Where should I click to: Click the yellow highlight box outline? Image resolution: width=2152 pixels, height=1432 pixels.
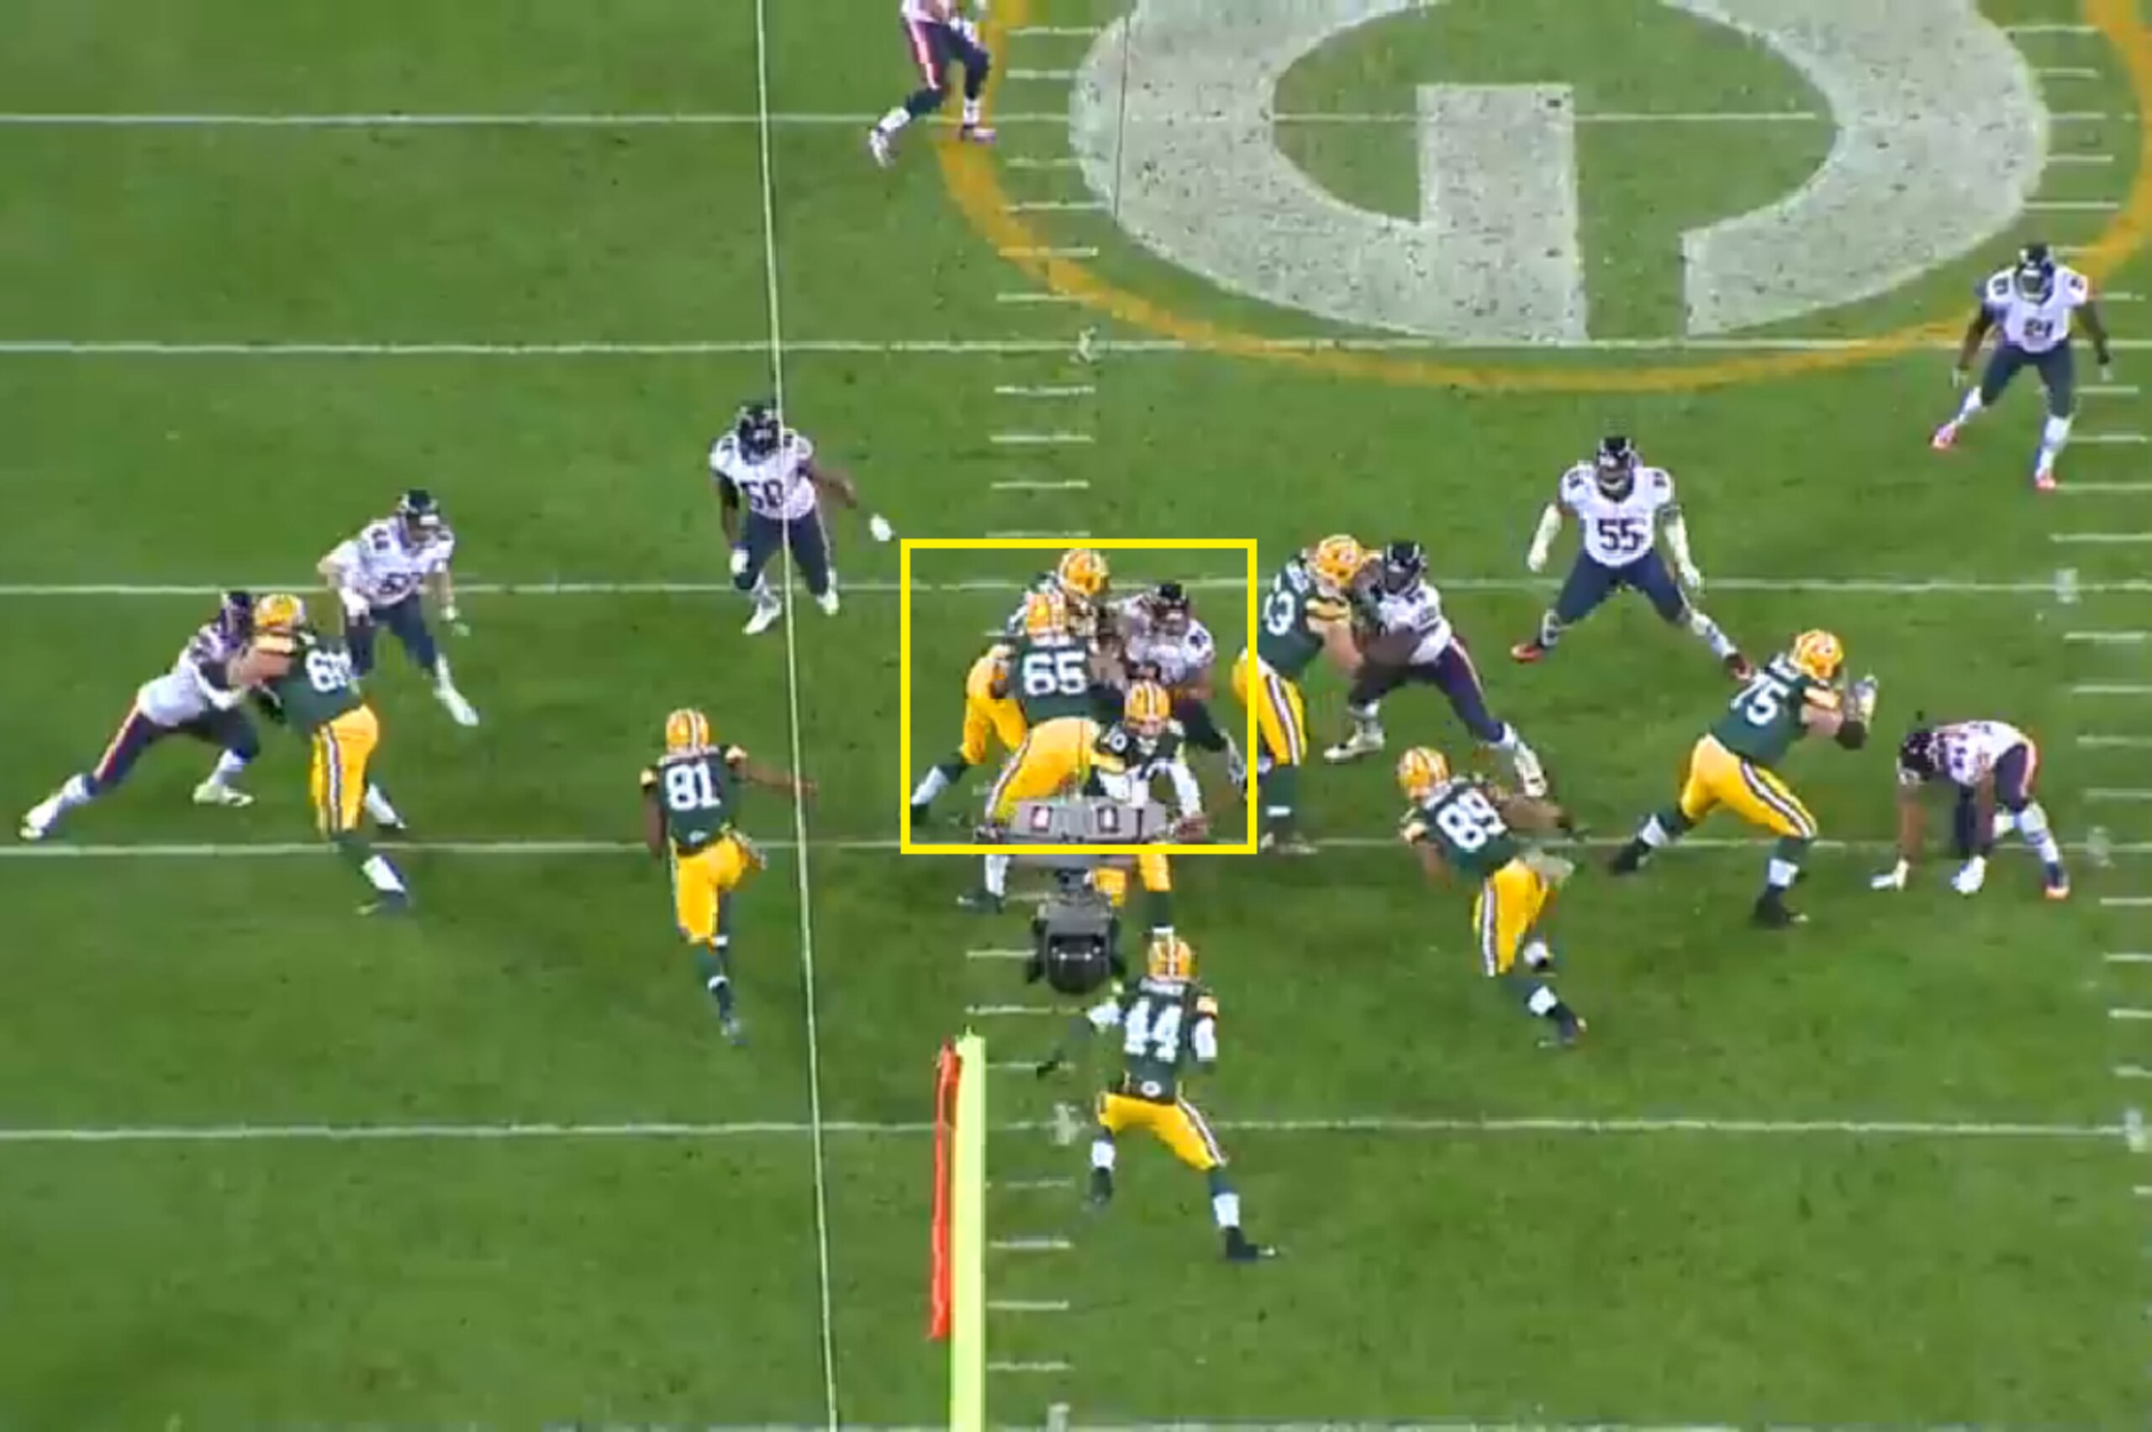pyautogui.click(x=1079, y=696)
